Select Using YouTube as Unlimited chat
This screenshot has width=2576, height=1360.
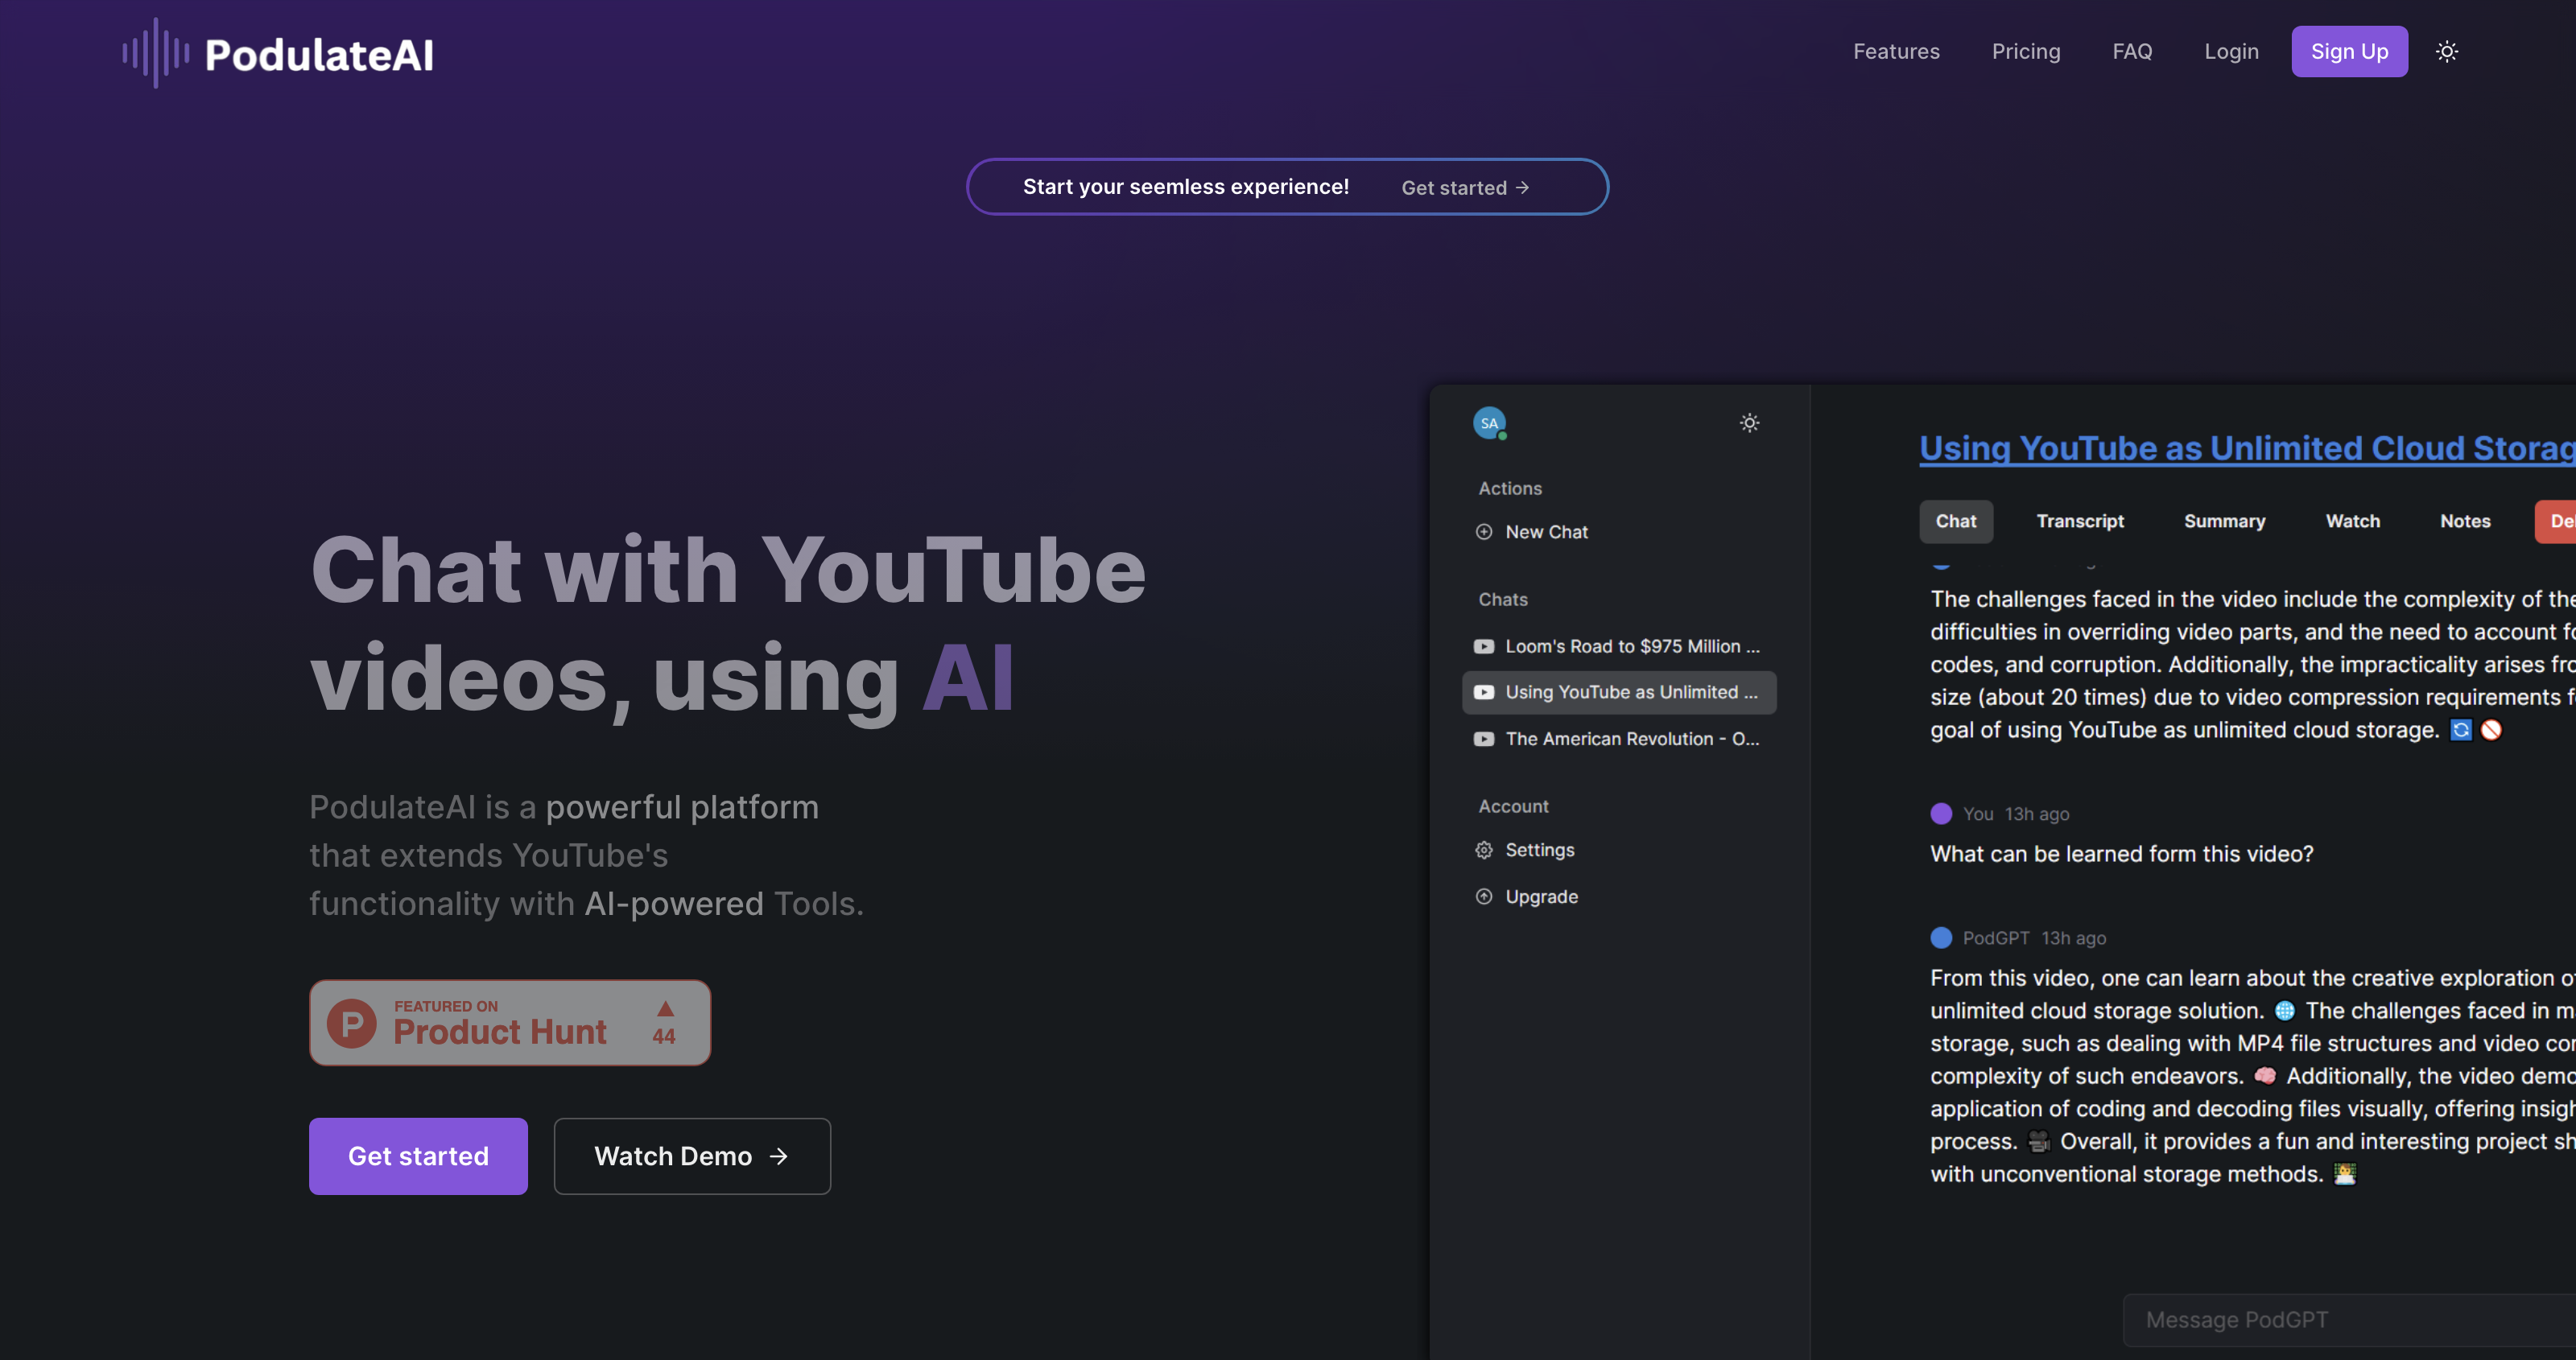[x=1619, y=692]
